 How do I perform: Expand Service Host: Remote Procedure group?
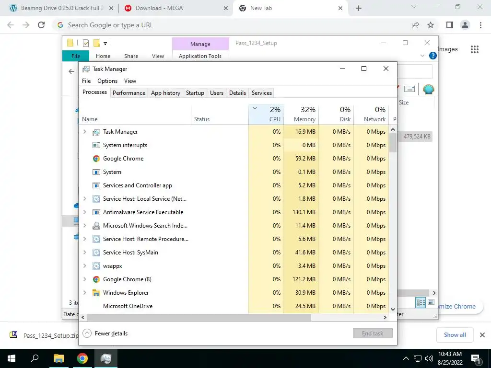pyautogui.click(x=84, y=239)
